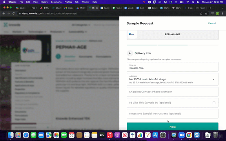226x141 pixels.
Task: Open Notes from the dock
Action: (95, 135)
